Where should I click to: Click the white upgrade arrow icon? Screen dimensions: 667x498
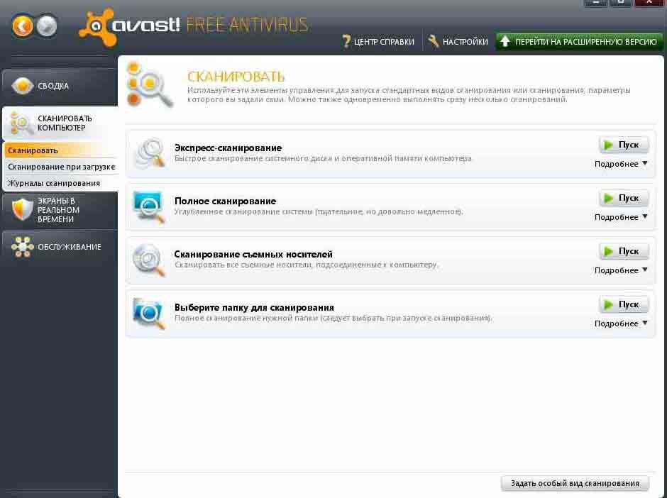(x=505, y=41)
